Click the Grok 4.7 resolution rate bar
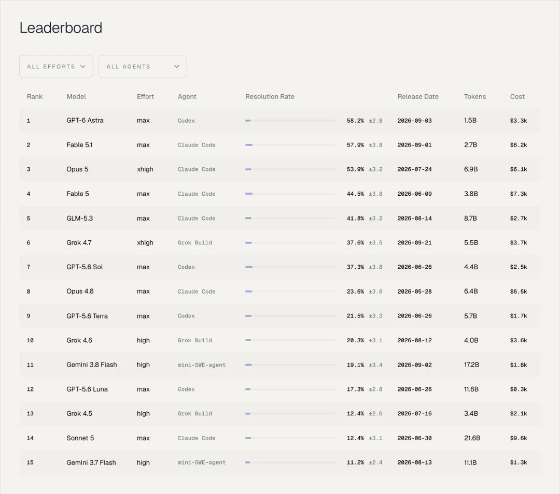Screen dimensions: 560x494 (x=290, y=242)
